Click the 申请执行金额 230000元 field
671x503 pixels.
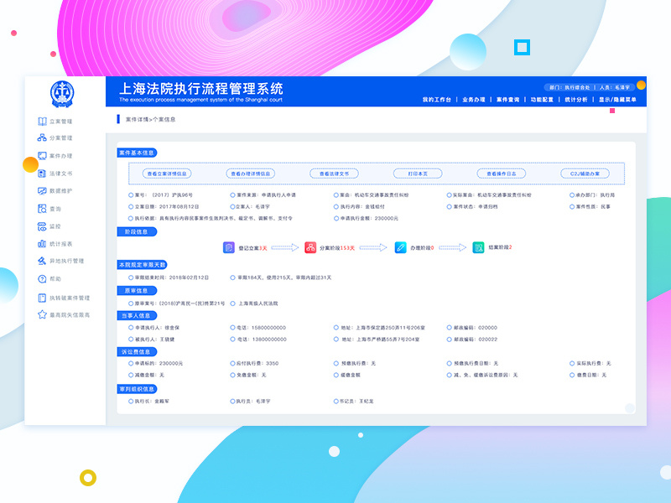[366, 218]
